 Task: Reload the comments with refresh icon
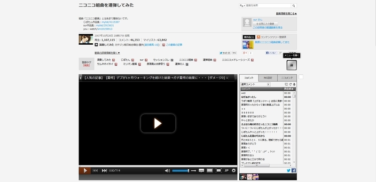click(x=290, y=84)
